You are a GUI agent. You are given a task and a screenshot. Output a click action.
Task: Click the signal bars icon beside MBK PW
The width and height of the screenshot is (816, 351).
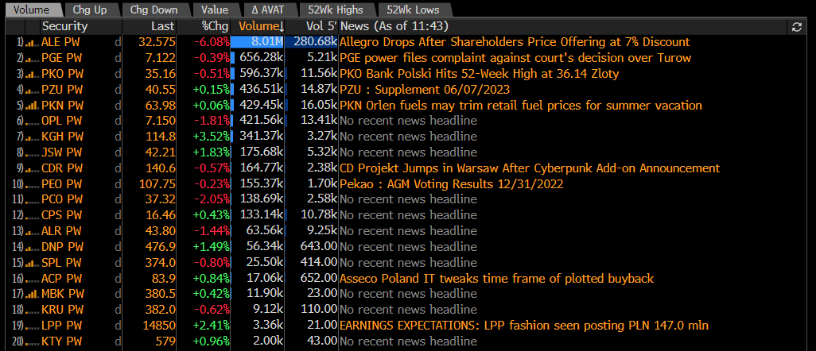32,295
